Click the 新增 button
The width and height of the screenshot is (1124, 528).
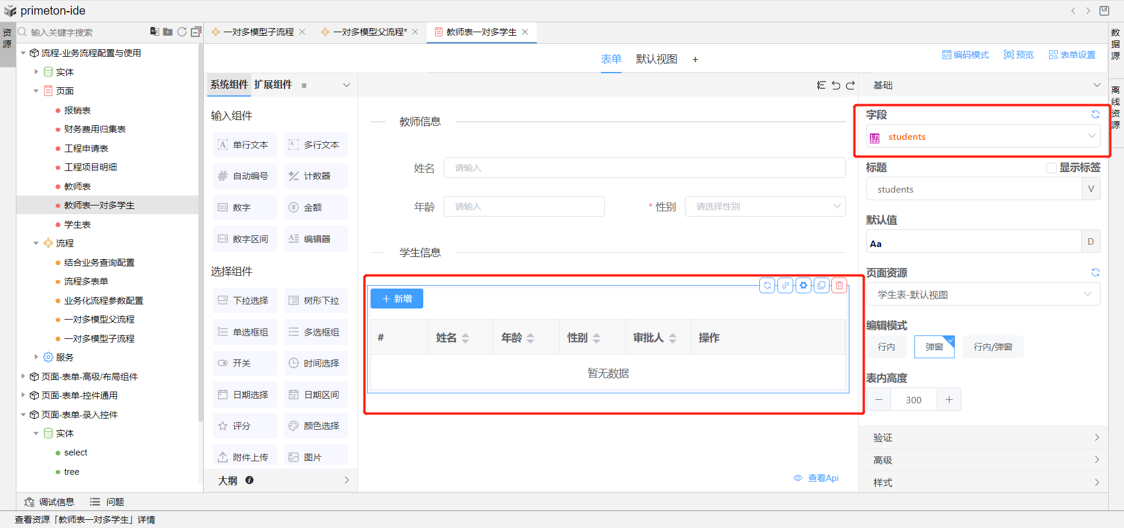tap(397, 299)
